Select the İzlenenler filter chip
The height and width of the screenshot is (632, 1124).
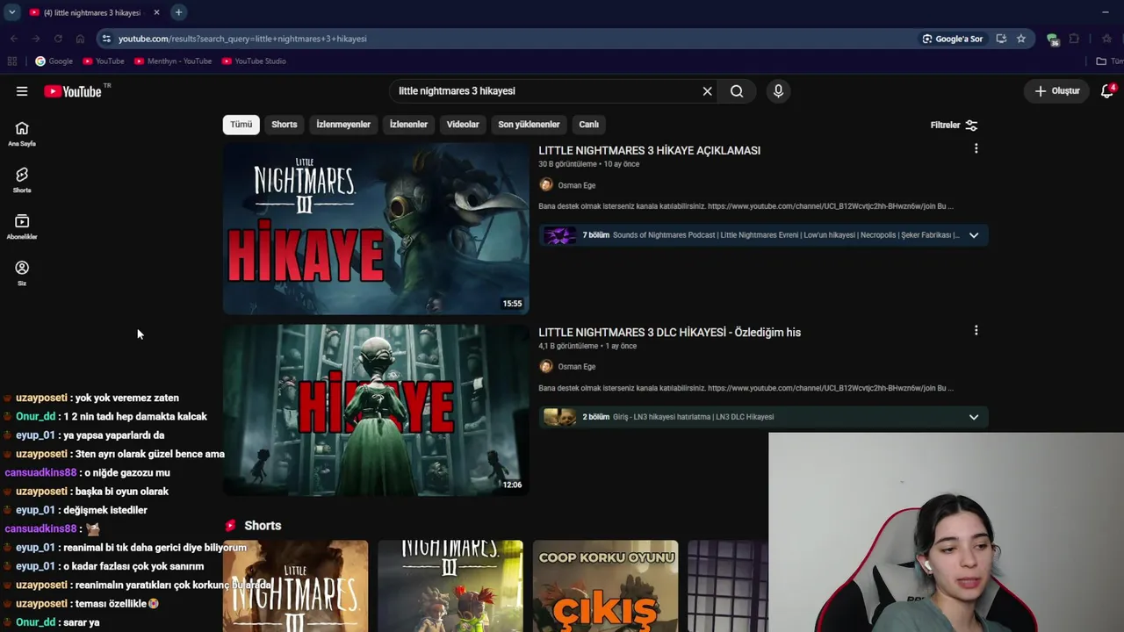(408, 125)
